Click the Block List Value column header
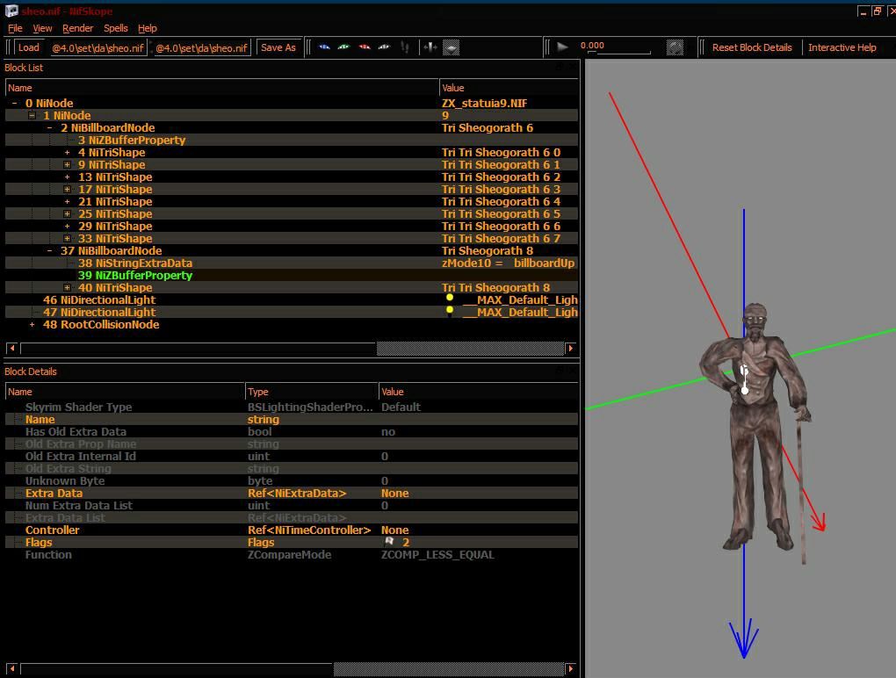 509,88
